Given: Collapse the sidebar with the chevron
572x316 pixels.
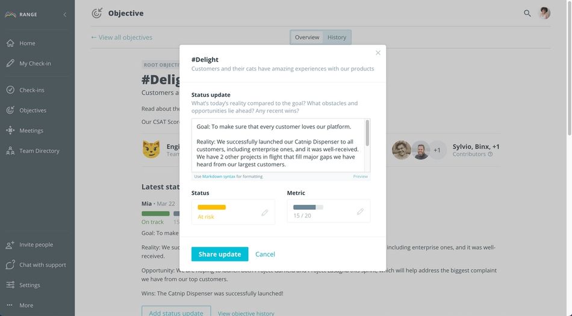Looking at the screenshot, I should [65, 14].
